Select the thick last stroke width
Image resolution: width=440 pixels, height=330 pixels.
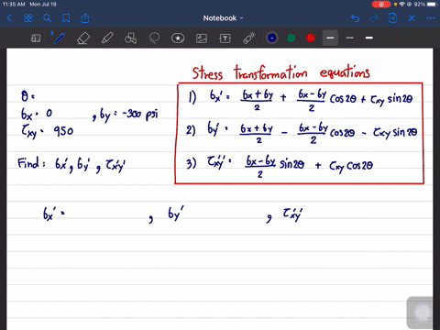[x=369, y=38]
